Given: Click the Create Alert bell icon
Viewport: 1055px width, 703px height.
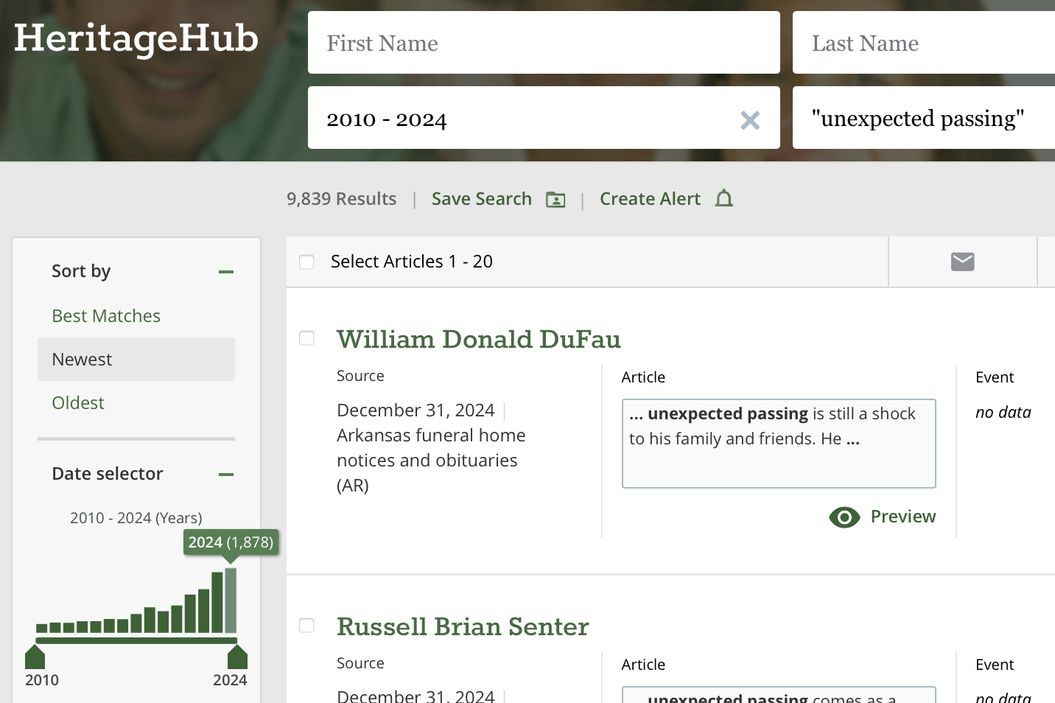Looking at the screenshot, I should (724, 198).
